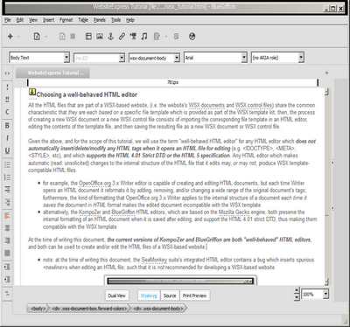
Task: Select the WebsiteExpress Tutorial document tab
Action: pyautogui.click(x=53, y=73)
